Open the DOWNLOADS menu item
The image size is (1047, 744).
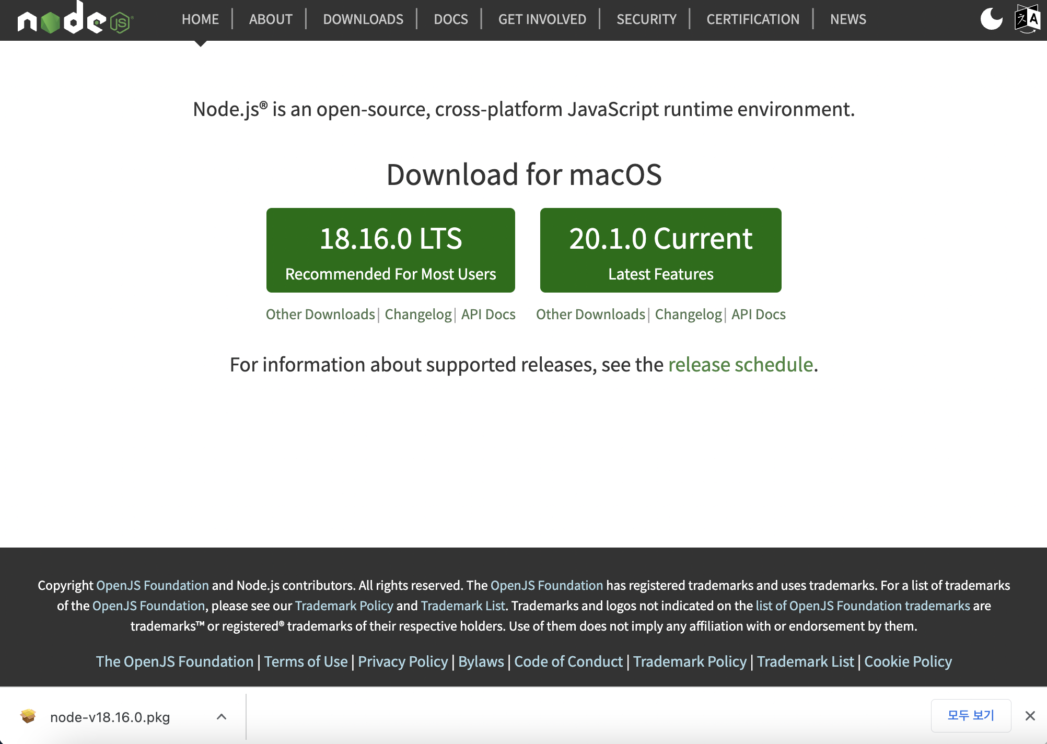tap(363, 19)
